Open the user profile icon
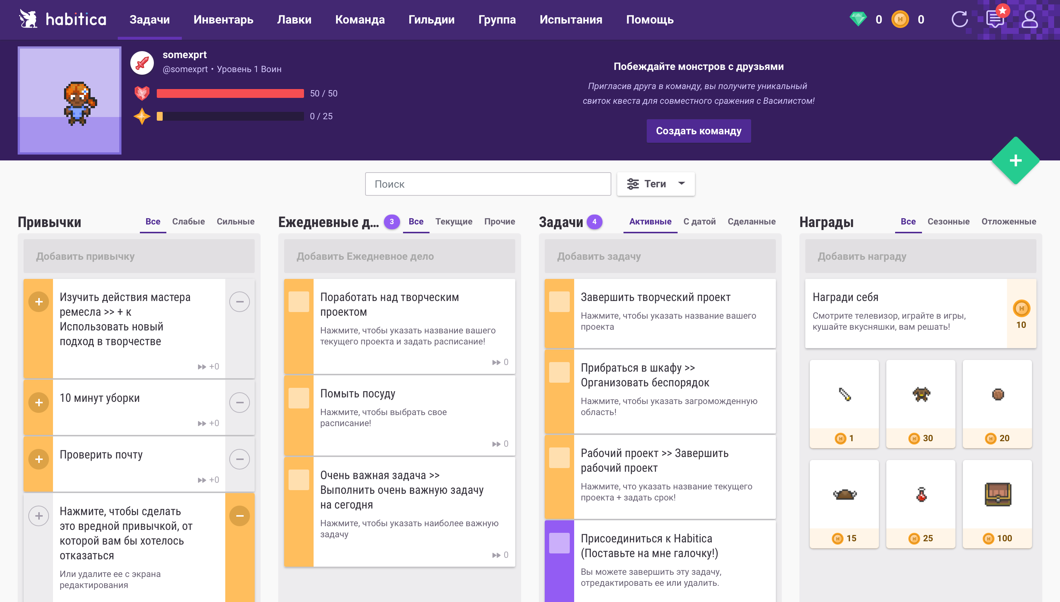Screen dimensions: 1060x602 coord(1029,20)
